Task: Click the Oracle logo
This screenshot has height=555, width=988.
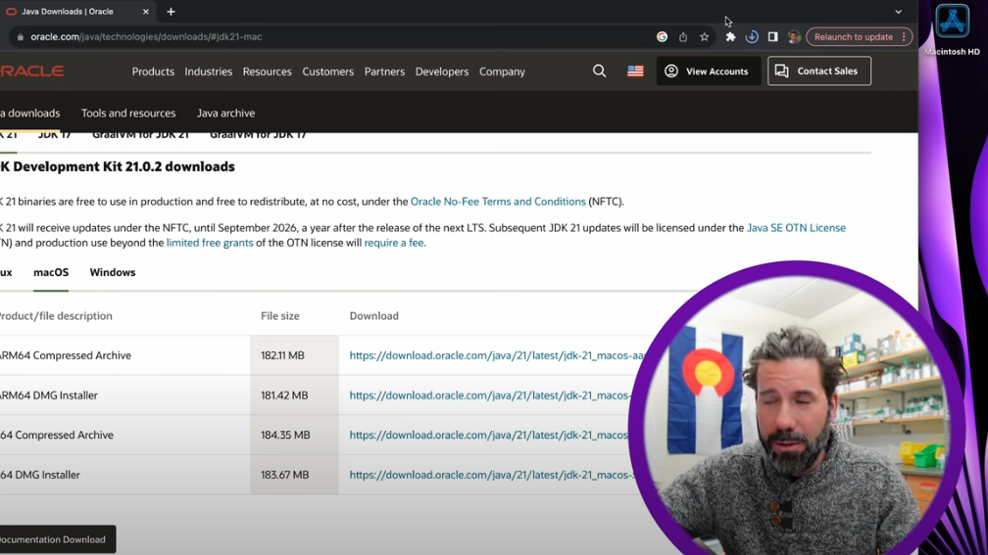Action: click(31, 71)
